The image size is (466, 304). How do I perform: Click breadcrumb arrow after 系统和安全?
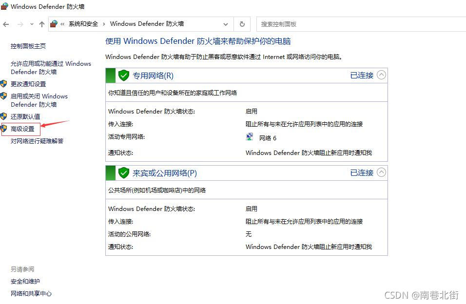(x=104, y=24)
